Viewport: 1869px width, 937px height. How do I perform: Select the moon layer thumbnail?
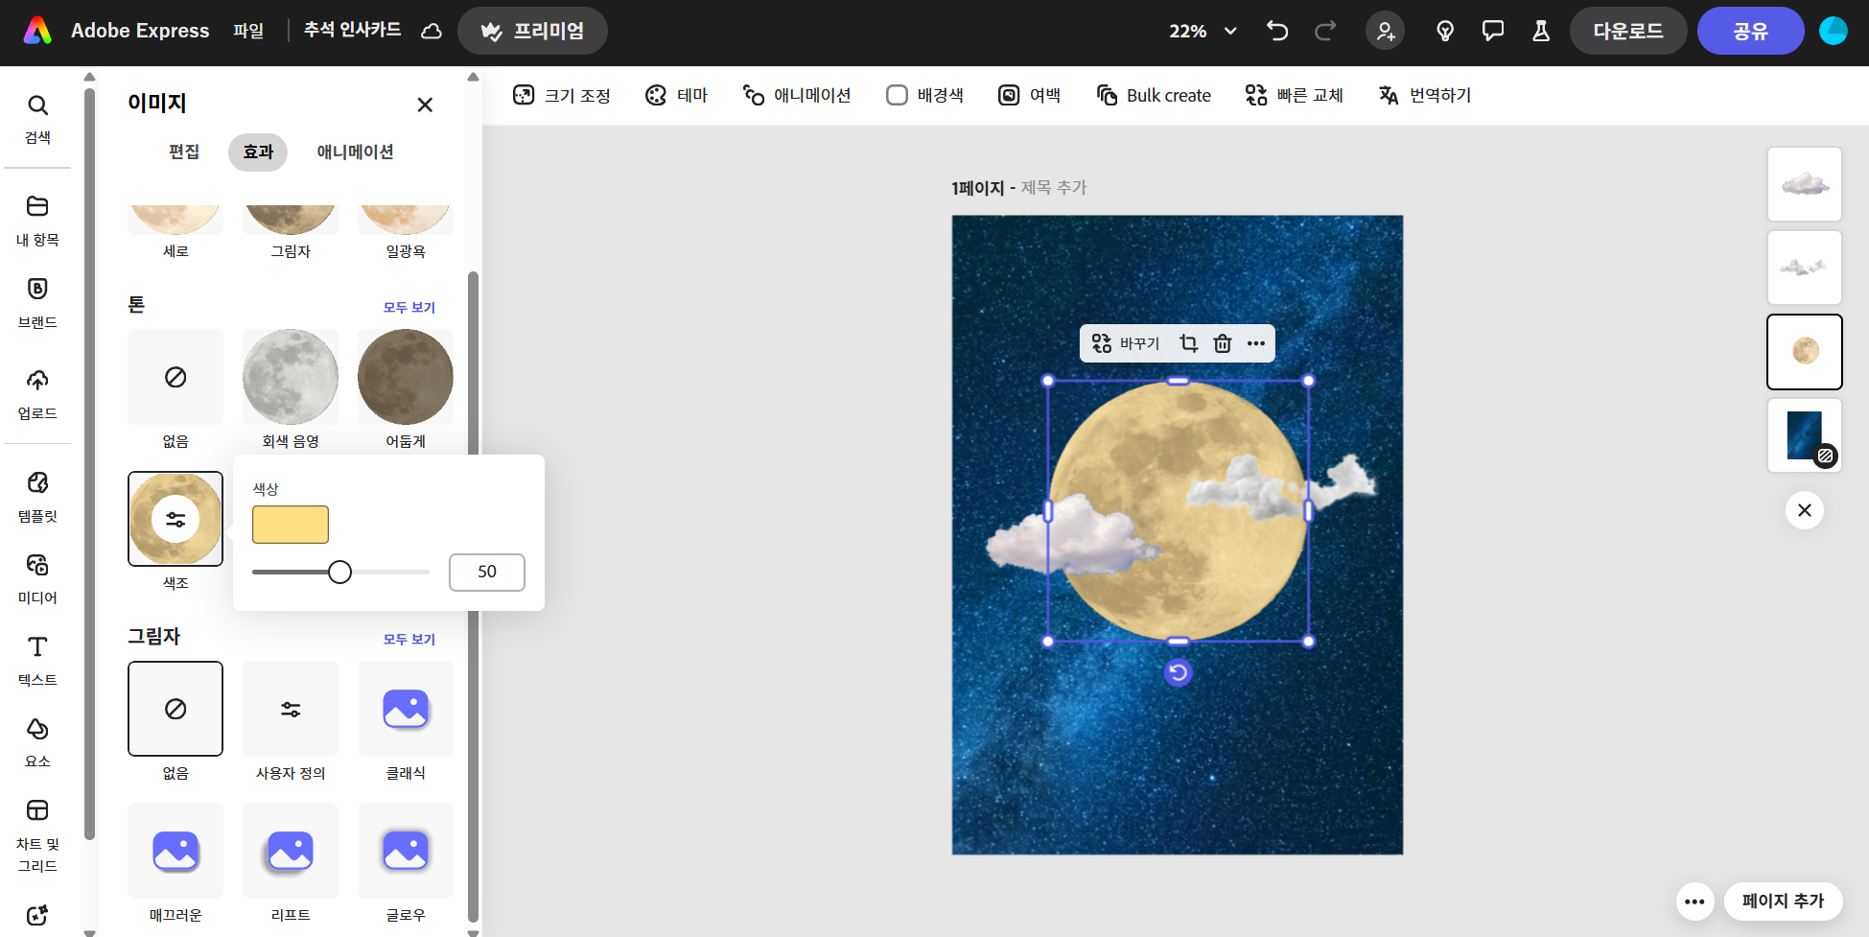click(1805, 352)
